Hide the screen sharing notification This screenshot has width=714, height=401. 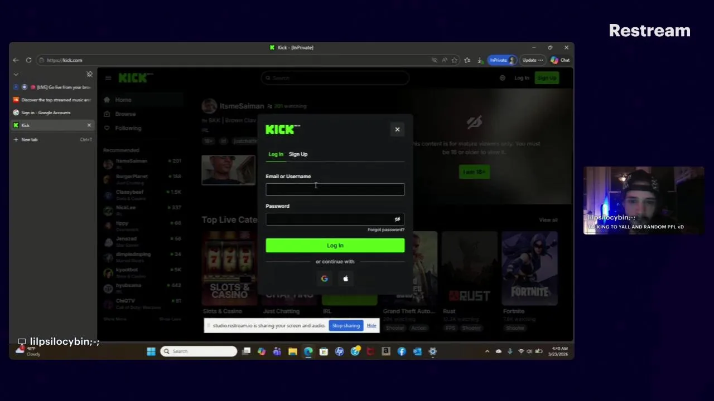pos(372,326)
